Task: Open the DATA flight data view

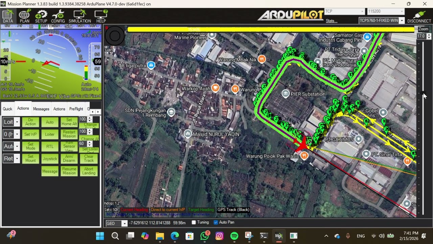Action: tap(8, 16)
